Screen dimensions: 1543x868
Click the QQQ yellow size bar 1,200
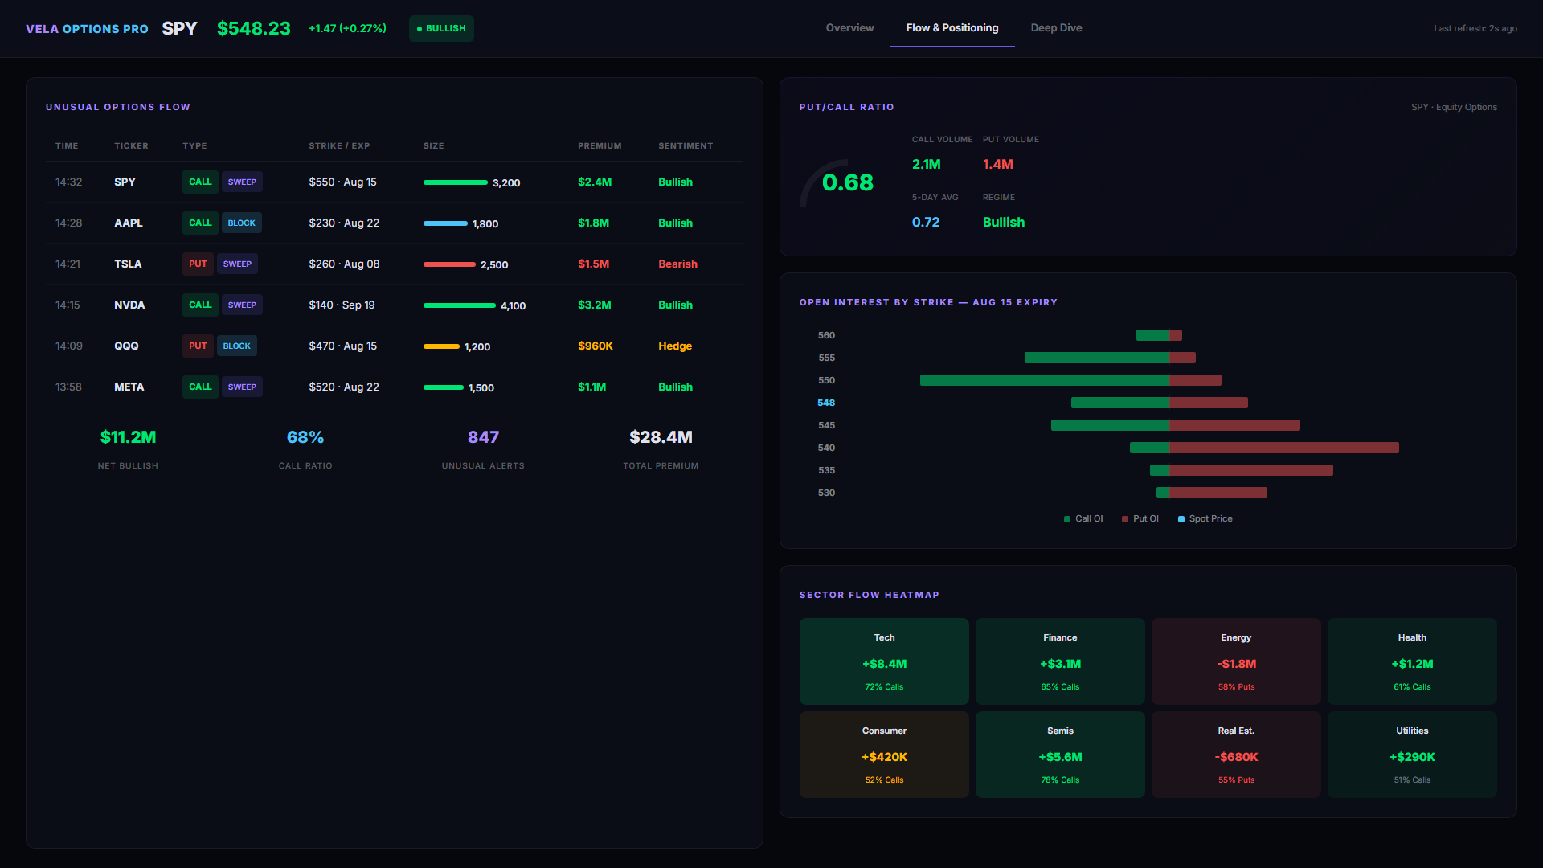click(441, 346)
